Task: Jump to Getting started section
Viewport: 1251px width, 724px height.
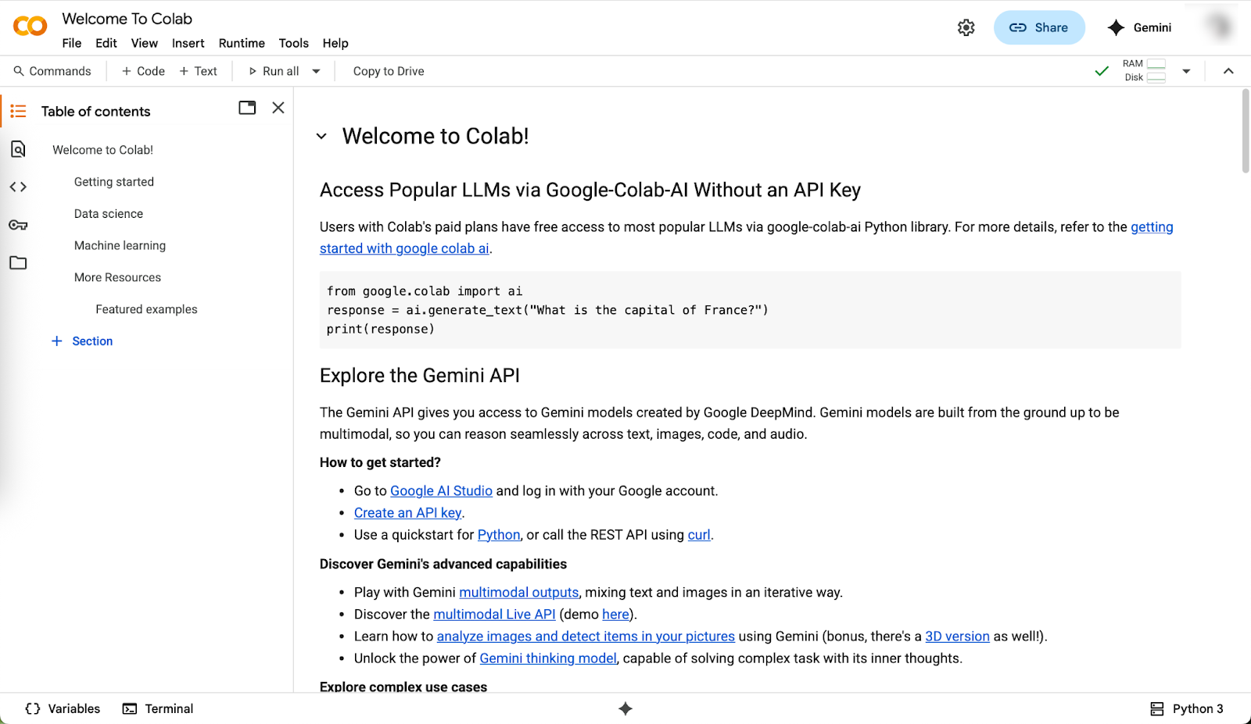Action: (x=114, y=182)
